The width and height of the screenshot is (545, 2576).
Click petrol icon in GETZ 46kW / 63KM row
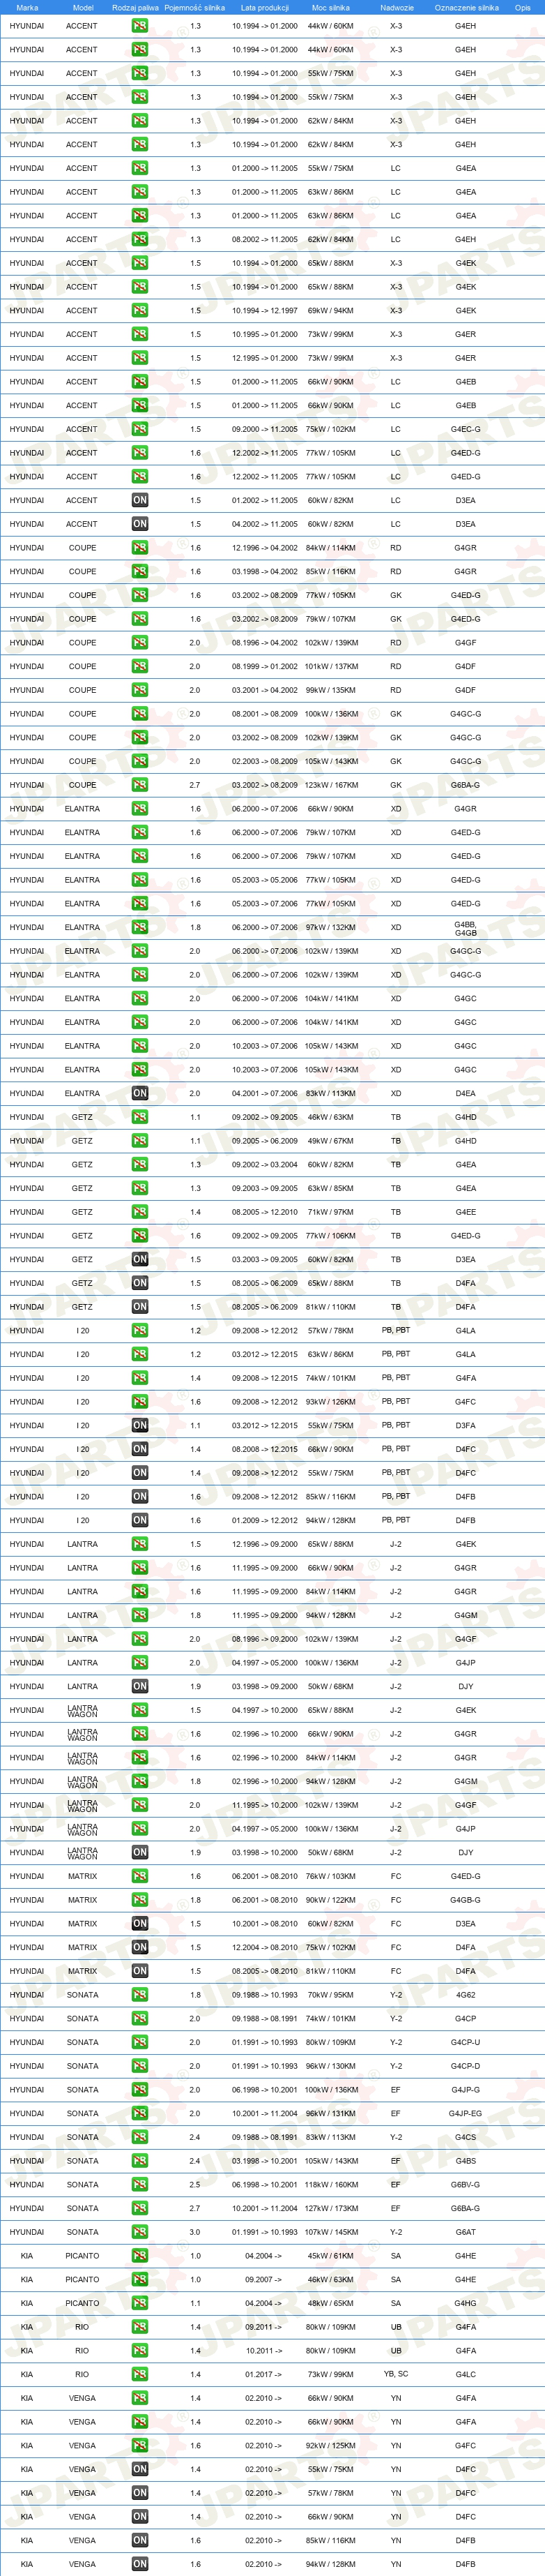click(140, 1117)
